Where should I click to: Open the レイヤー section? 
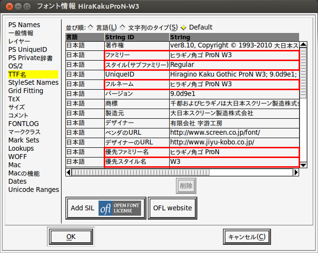click(19, 41)
